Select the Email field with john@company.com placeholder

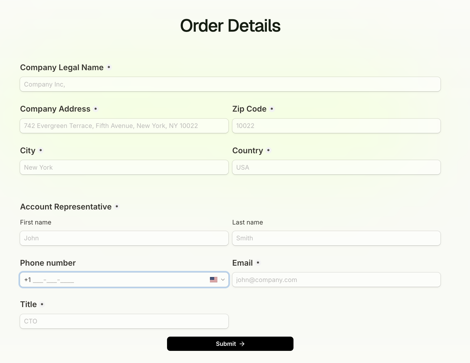[x=336, y=280]
